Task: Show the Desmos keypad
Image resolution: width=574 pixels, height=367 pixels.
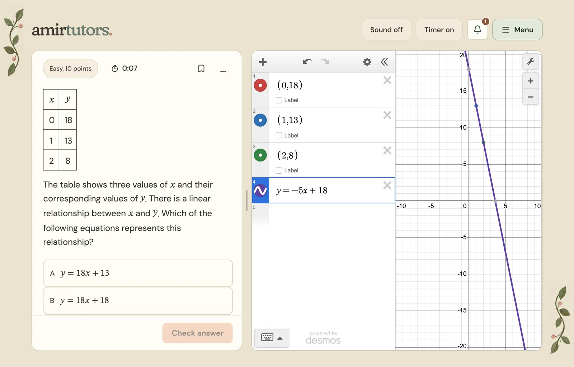Action: [267, 338]
